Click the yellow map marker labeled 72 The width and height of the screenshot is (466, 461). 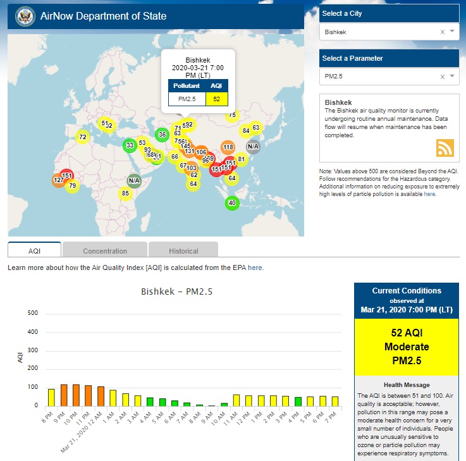pyautogui.click(x=82, y=137)
